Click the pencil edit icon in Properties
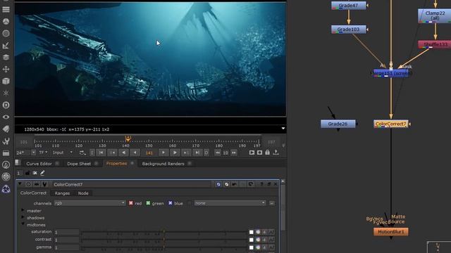Viewport: 451px width, 253px height. click(42, 173)
